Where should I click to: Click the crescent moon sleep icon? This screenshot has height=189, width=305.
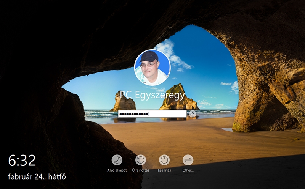[117, 160]
